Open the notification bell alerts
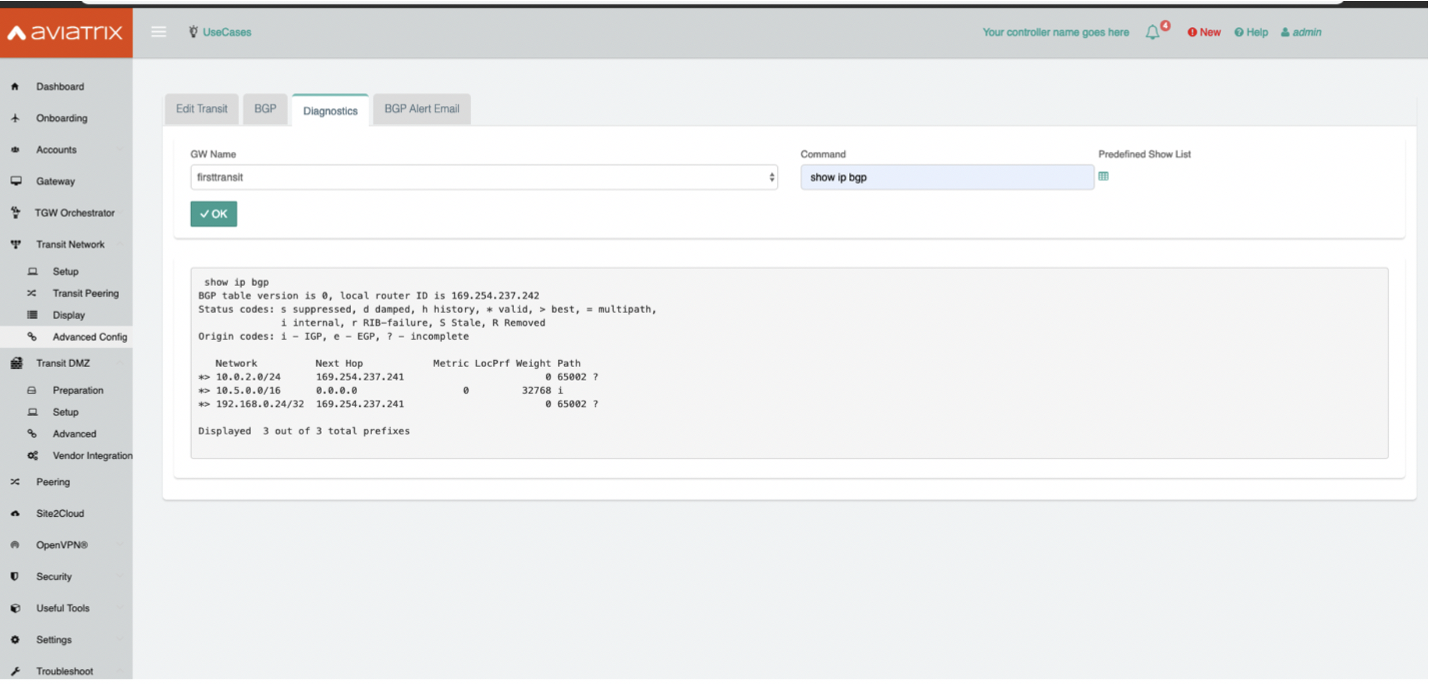This screenshot has width=1429, height=684. pyautogui.click(x=1152, y=32)
